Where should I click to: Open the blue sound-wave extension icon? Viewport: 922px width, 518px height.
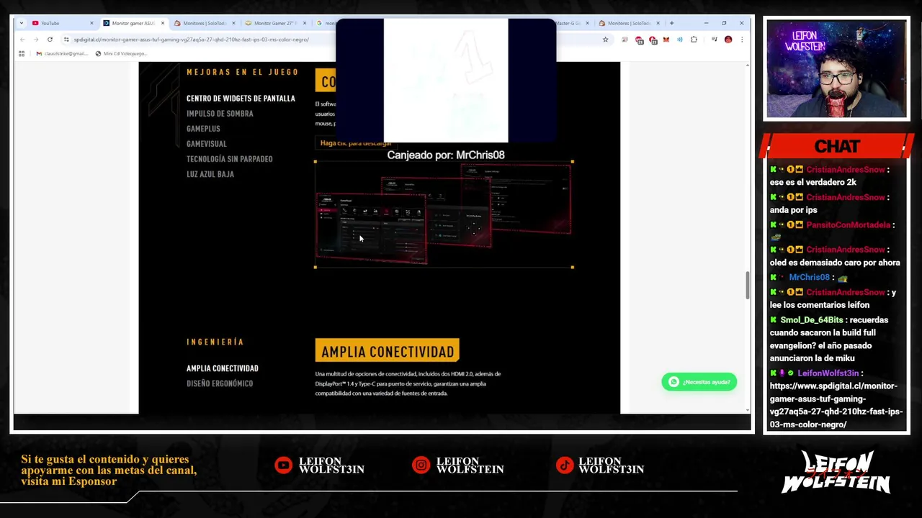[680, 40]
